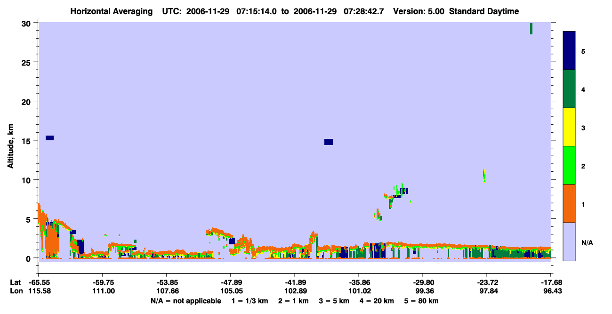The height and width of the screenshot is (314, 612).
Task: Click latitude value -65.55
Action: coord(39,282)
